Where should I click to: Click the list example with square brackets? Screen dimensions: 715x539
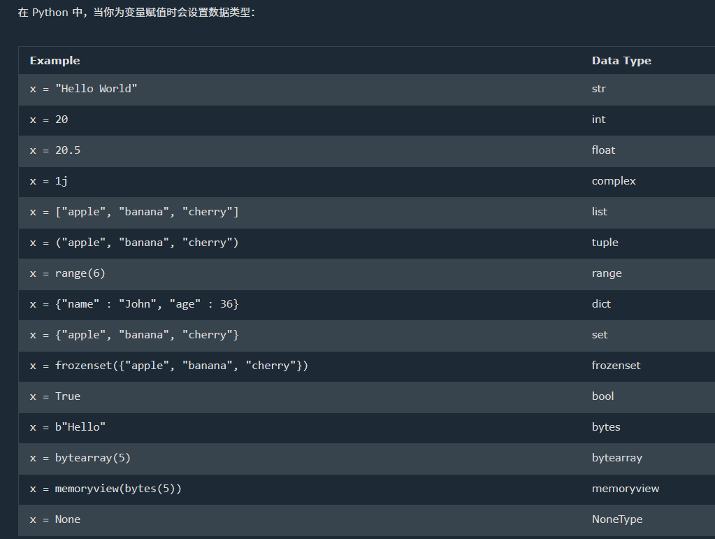(134, 212)
